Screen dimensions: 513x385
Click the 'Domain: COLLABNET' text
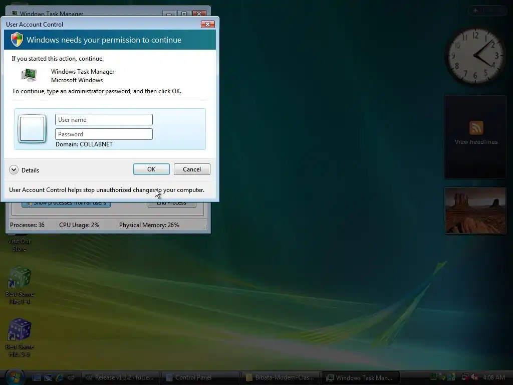point(84,144)
